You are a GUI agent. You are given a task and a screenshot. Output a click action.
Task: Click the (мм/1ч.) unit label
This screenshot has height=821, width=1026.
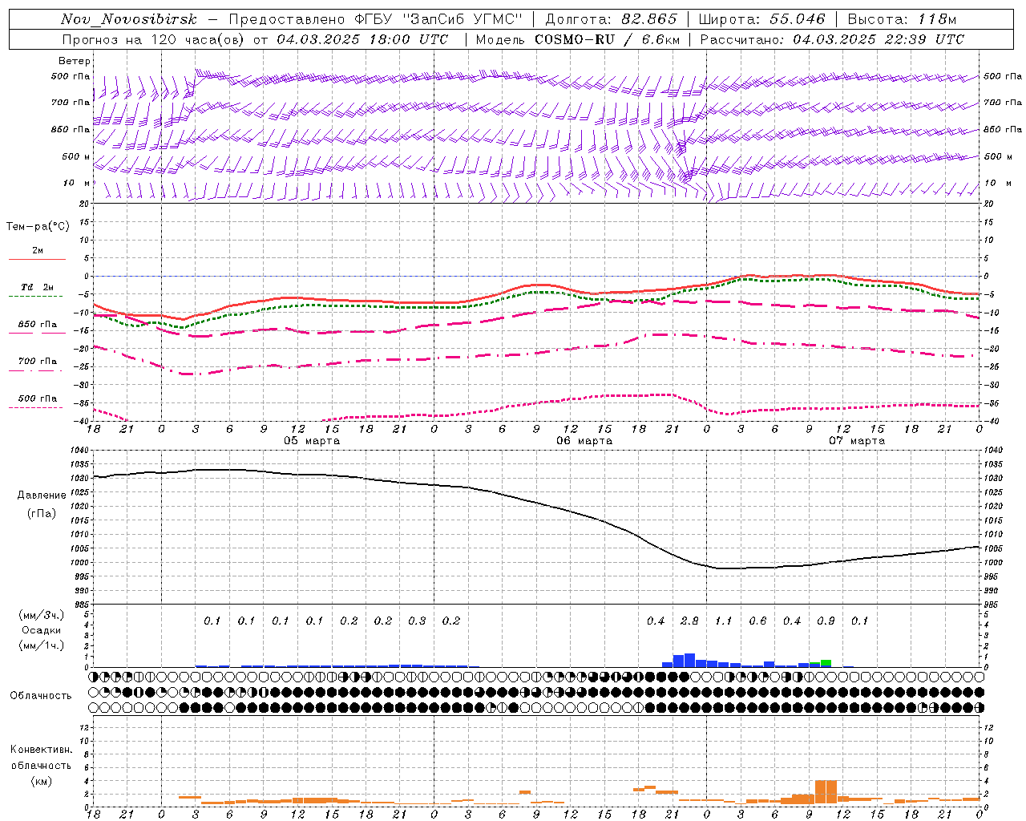(42, 645)
